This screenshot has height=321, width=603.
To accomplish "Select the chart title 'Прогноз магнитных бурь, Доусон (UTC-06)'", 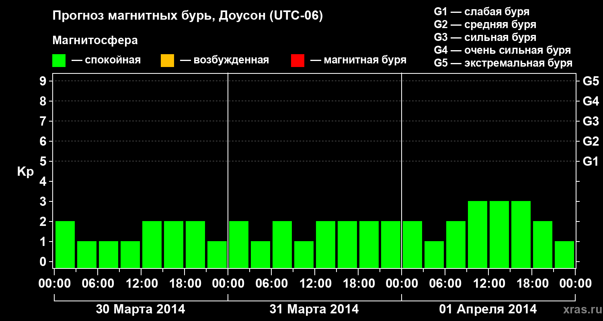I will point(188,16).
